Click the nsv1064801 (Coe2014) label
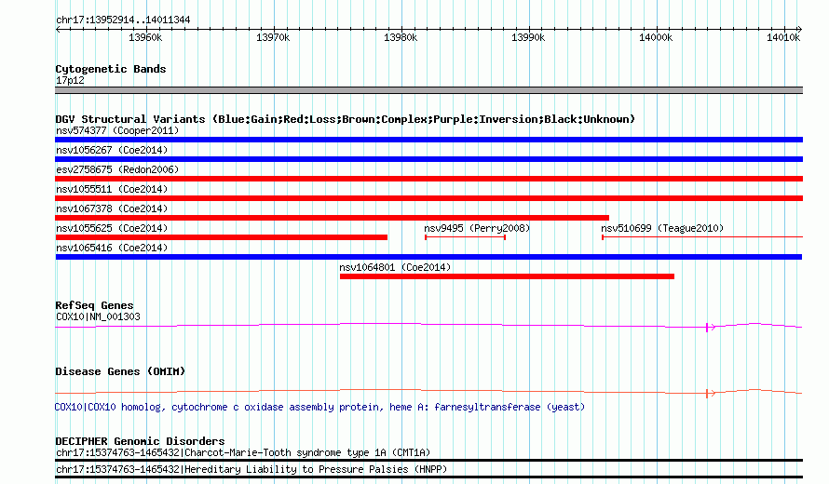The width and height of the screenshot is (829, 484). (x=395, y=267)
